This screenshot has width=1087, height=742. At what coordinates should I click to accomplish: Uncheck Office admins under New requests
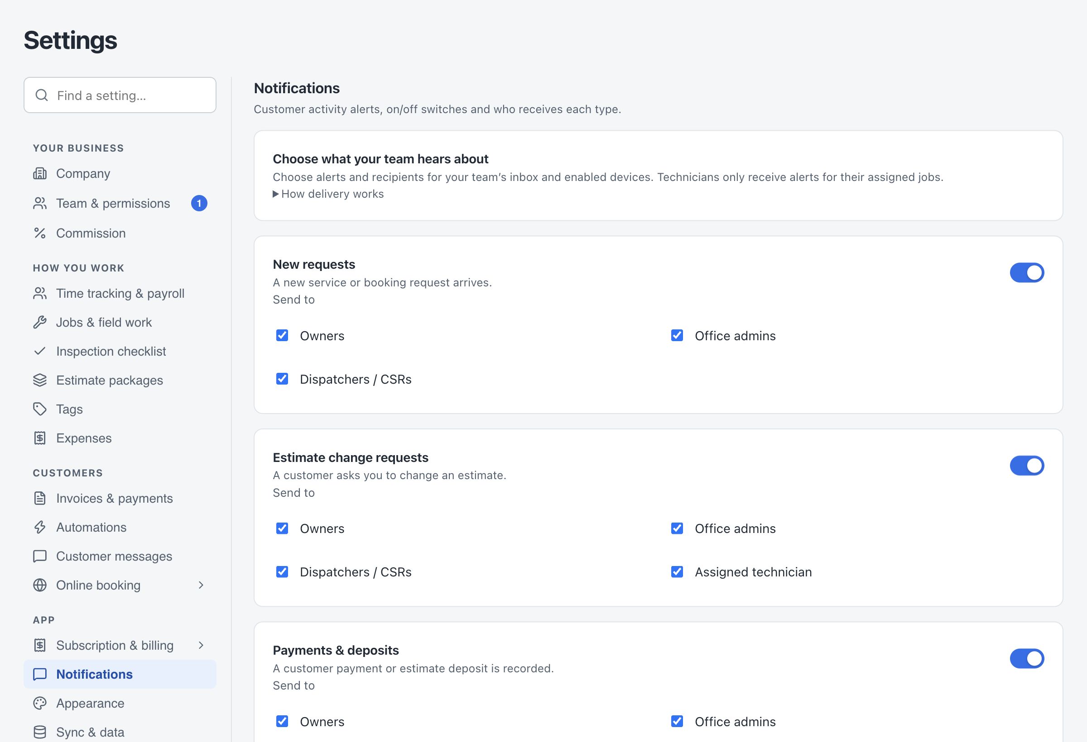[677, 336]
